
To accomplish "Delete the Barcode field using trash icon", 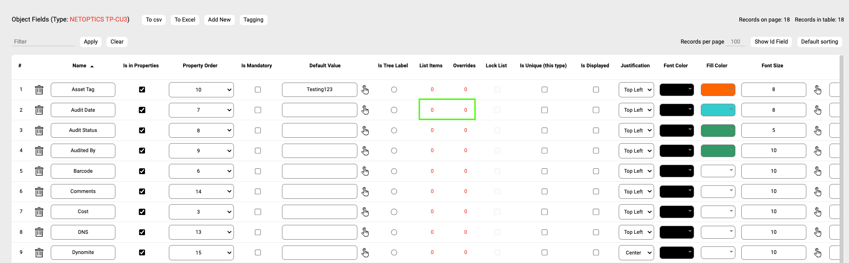I will 39,171.
